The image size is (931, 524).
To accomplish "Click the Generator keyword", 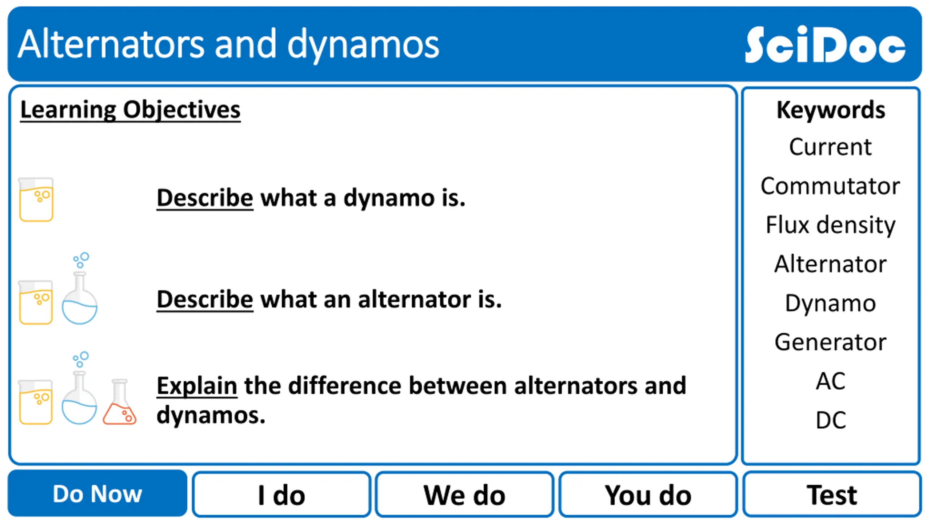I will tap(831, 342).
